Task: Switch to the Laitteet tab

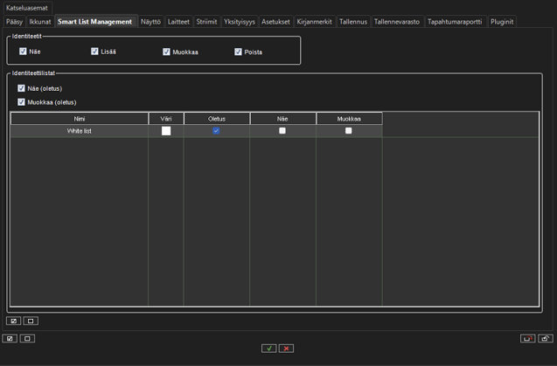Action: coord(178,22)
